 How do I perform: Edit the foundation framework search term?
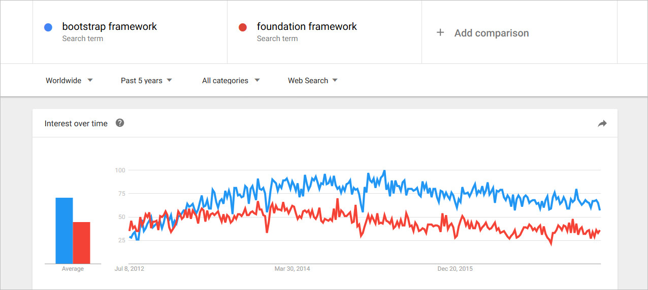coord(307,27)
